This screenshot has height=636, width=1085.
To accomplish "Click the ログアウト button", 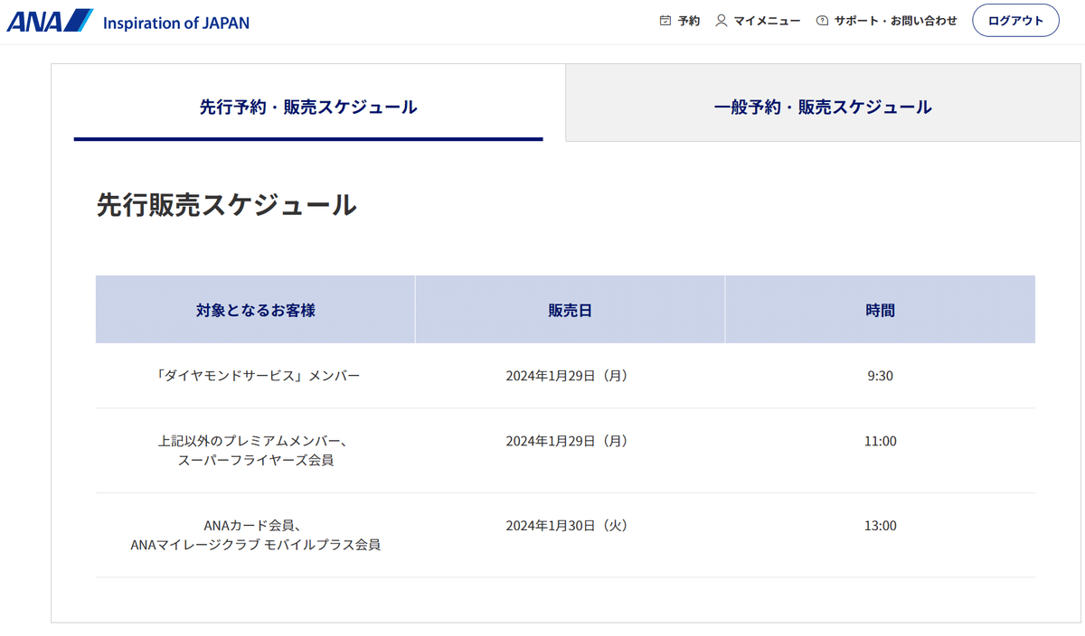I will point(1015,19).
